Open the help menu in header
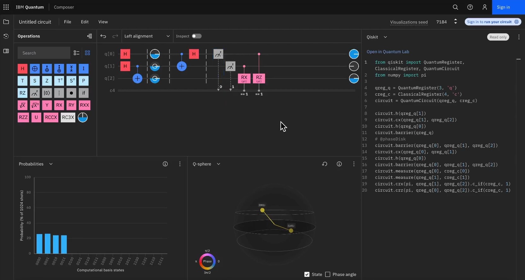 coord(470,7)
